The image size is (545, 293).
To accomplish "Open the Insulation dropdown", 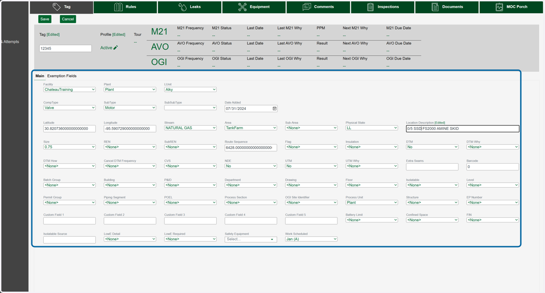I will tap(372, 147).
